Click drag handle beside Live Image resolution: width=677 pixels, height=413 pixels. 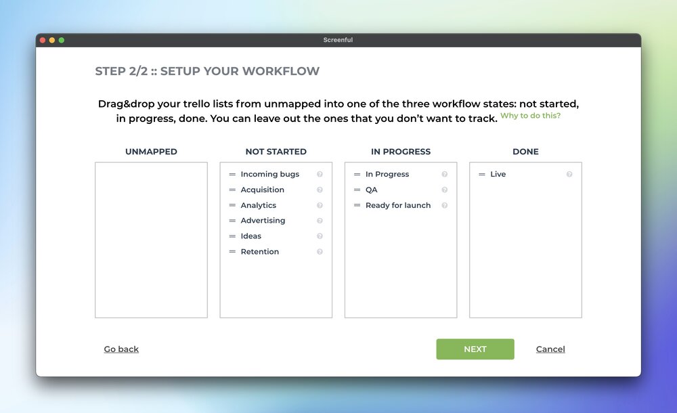pos(482,175)
